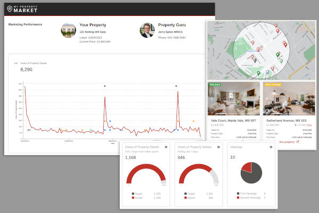Viewport: 319px width, 213px height.
Task: Click Actual legend swatch in the 946 card
Action: pos(186,198)
